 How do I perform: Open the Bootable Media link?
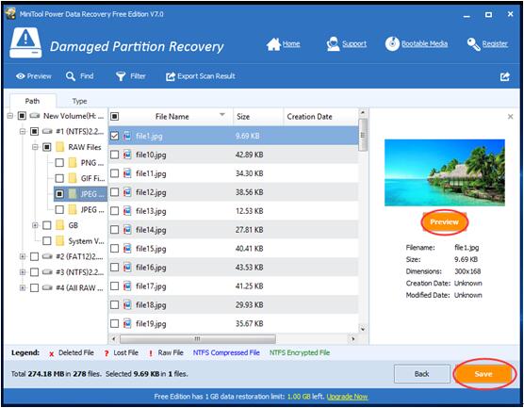(x=424, y=43)
